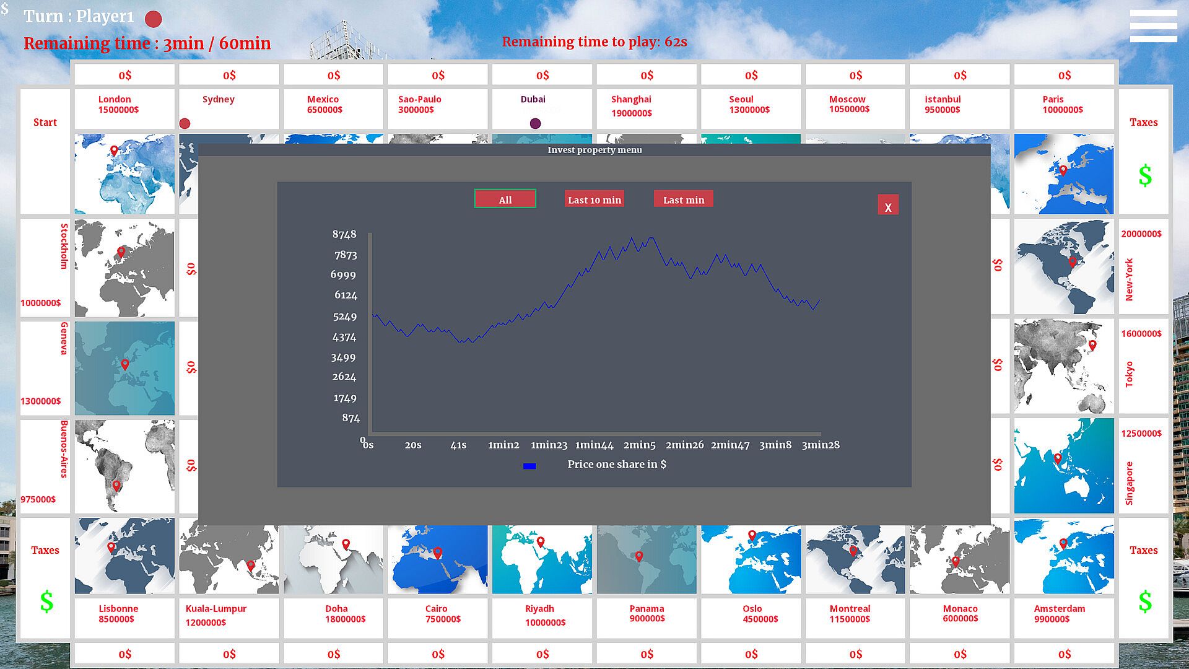This screenshot has height=669, width=1189.
Task: Click the Singapore map thumbnail
Action: (1063, 466)
